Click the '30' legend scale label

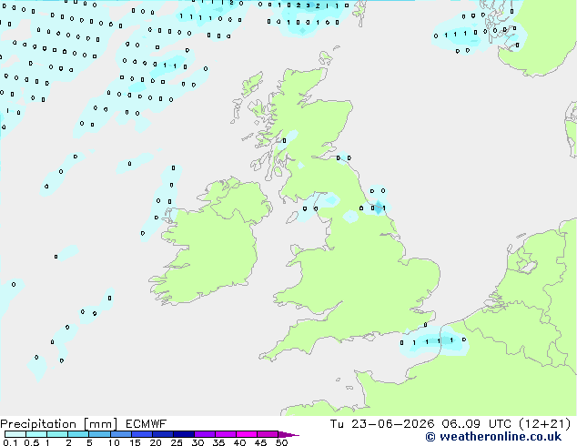tap(197, 442)
